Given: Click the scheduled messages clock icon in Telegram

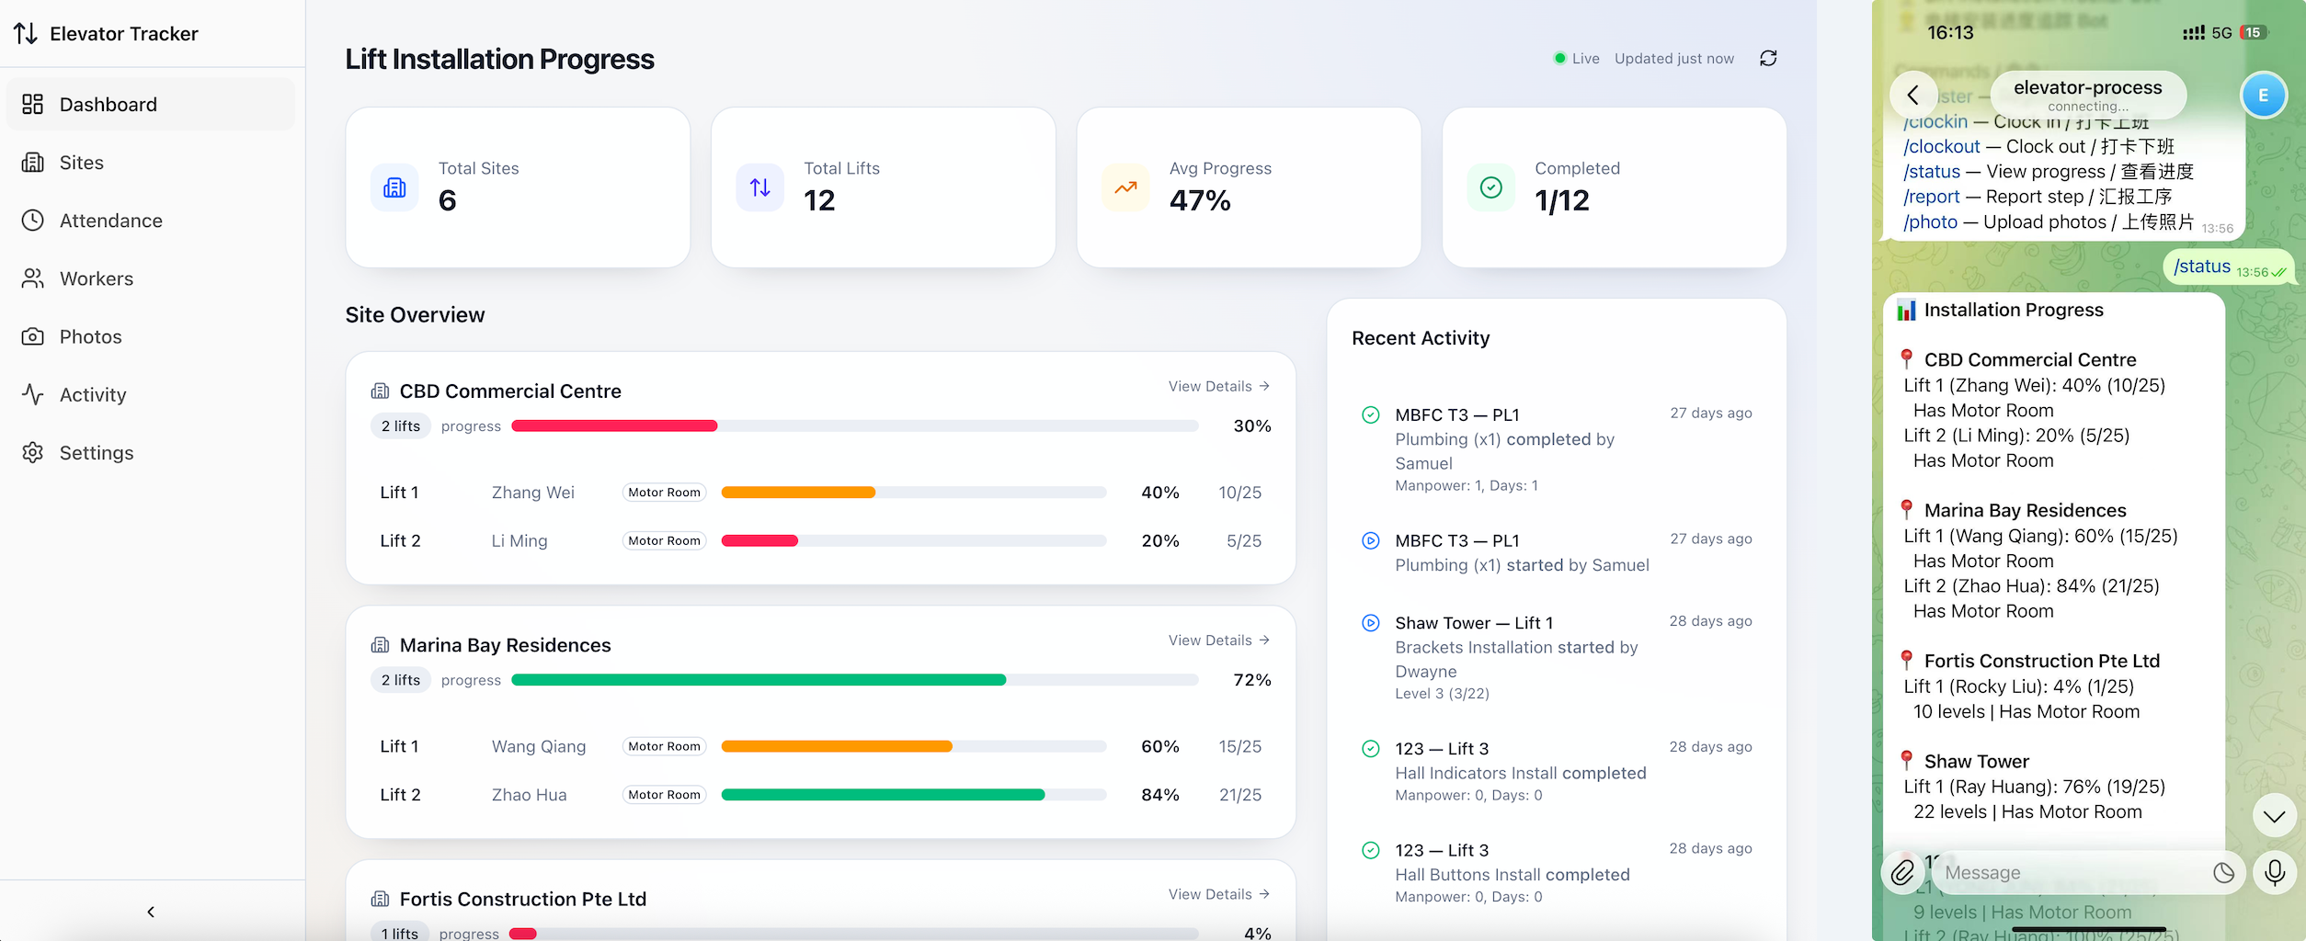Looking at the screenshot, I should pos(2224,872).
